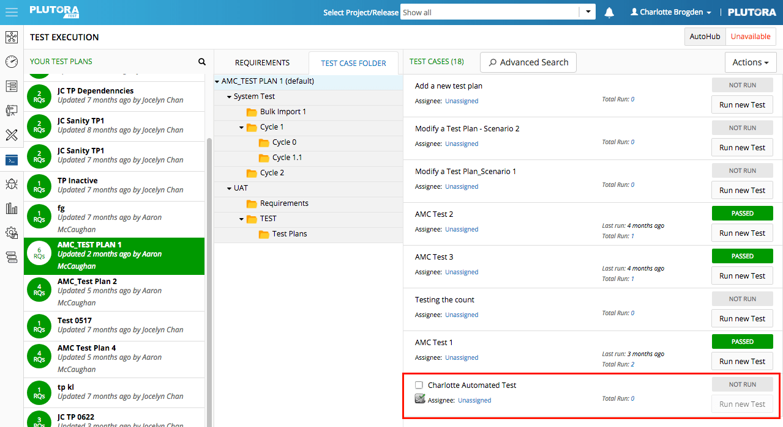Check the Charlotte Automated Test checkbox
Viewport: 783px width, 427px height.
pyautogui.click(x=419, y=385)
